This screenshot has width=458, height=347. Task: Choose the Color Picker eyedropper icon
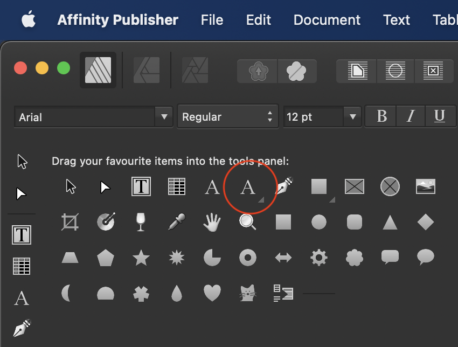coord(176,222)
